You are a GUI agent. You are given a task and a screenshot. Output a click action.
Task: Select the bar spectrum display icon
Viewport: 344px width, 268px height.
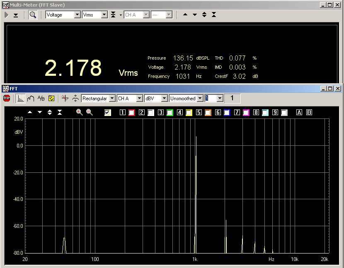20,99
